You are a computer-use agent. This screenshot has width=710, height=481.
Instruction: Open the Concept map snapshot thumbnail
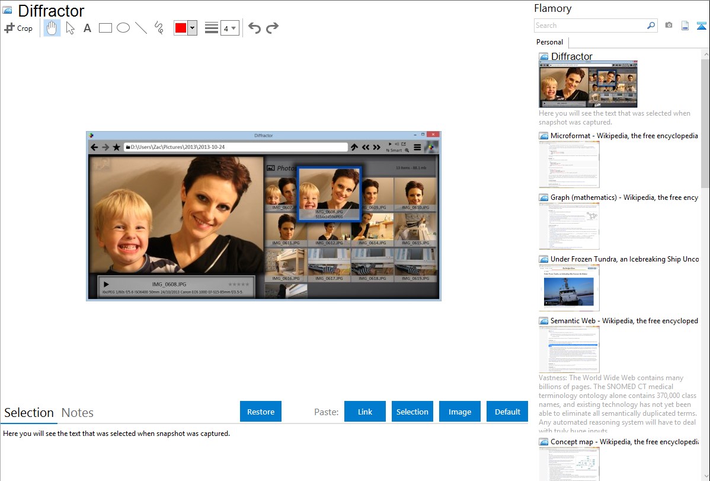click(x=569, y=464)
